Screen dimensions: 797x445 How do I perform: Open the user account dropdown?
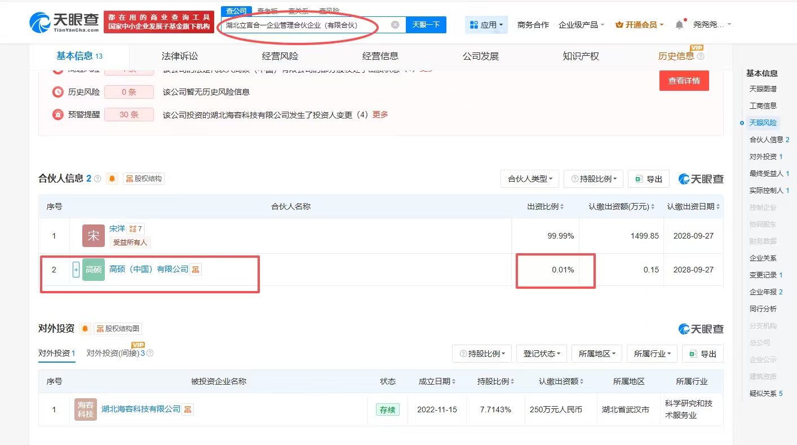click(712, 25)
